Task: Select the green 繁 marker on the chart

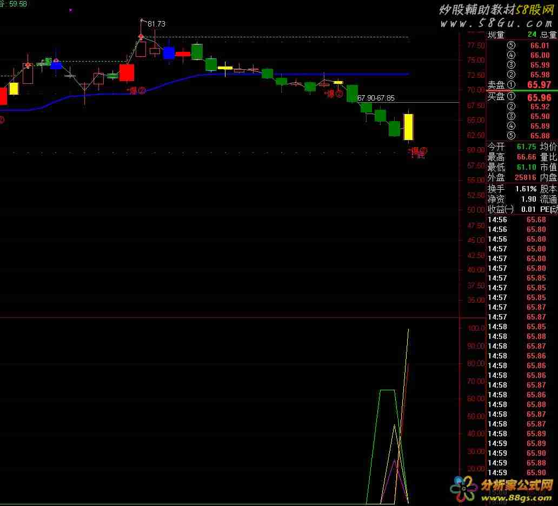Action: tap(48, 61)
